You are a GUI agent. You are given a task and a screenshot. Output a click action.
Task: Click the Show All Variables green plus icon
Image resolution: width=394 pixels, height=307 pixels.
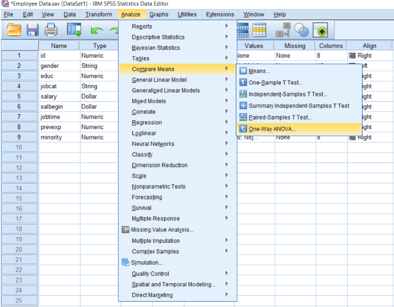(x=321, y=30)
